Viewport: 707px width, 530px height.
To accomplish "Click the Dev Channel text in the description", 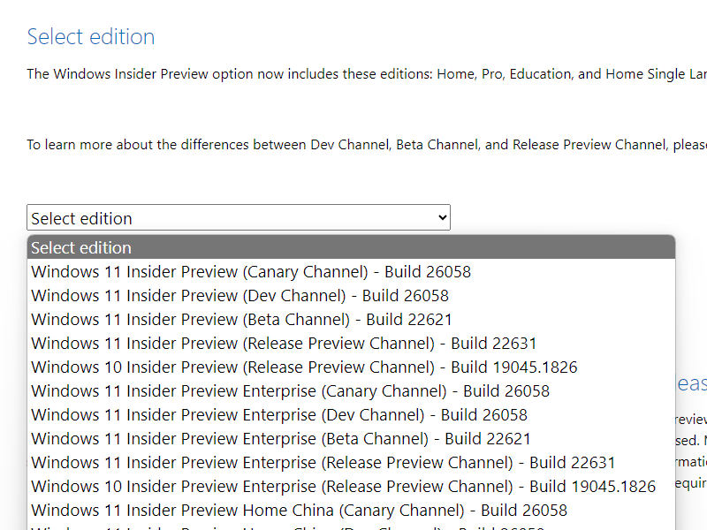I will pyautogui.click(x=341, y=144).
